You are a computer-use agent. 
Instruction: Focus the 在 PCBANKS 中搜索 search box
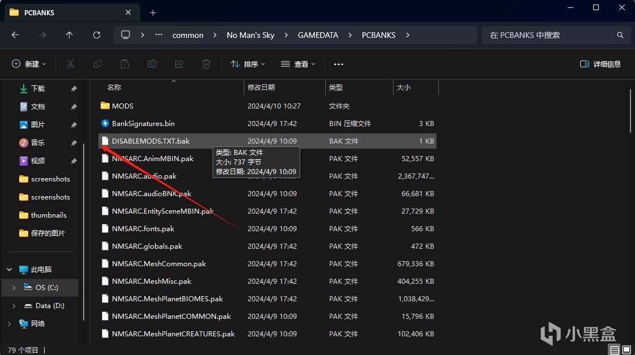[x=556, y=35]
